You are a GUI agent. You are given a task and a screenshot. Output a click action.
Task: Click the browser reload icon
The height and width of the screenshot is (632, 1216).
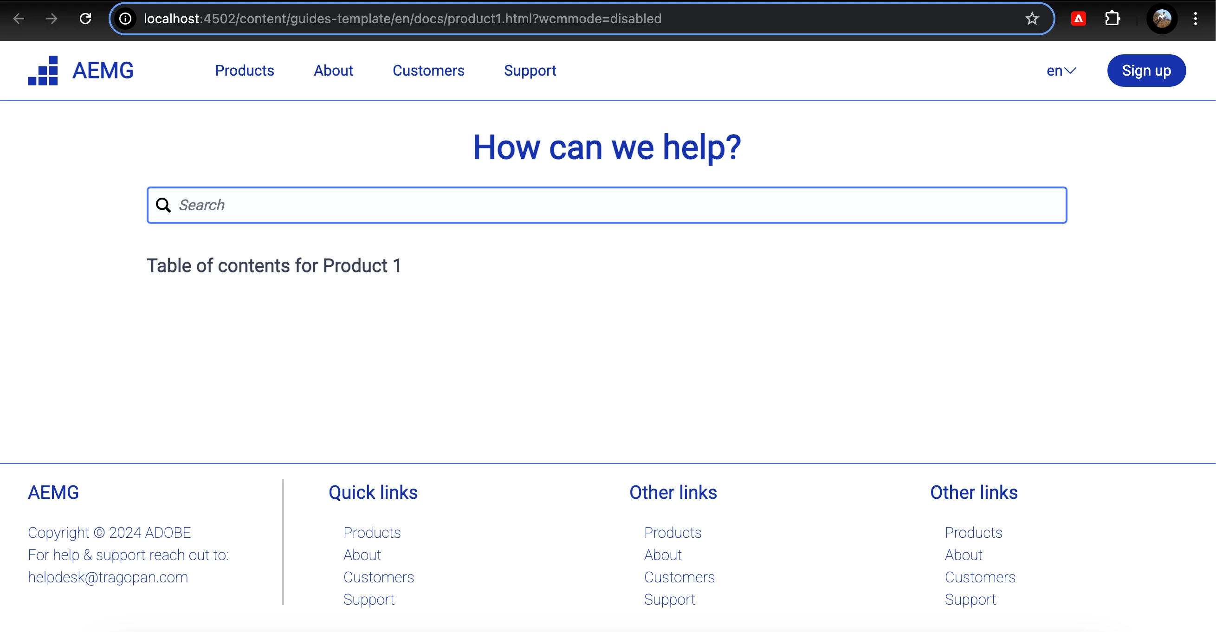[85, 19]
